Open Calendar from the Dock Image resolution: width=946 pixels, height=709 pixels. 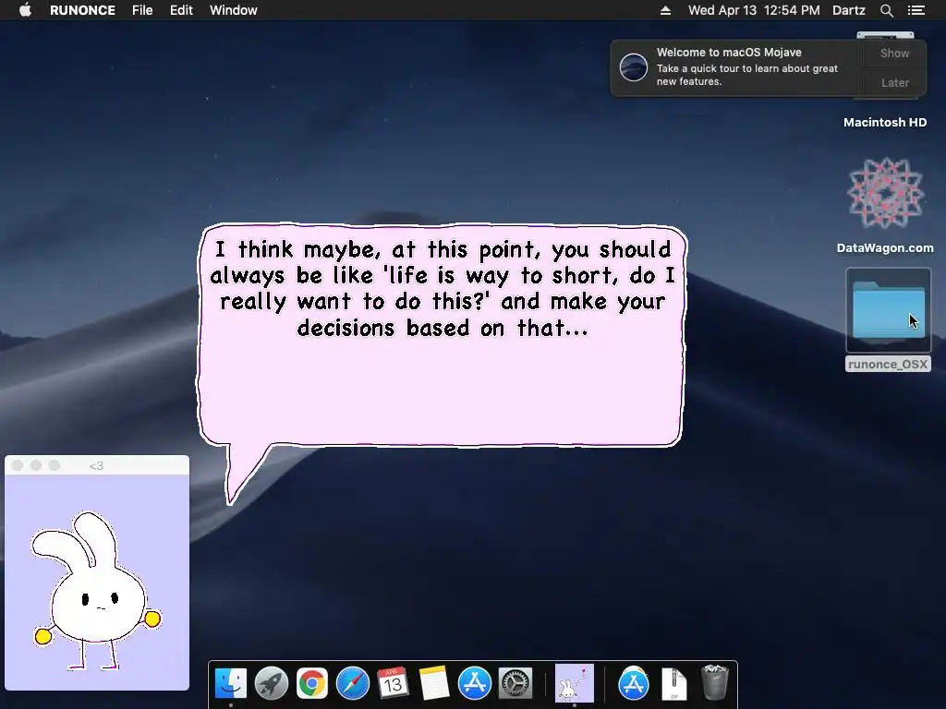(393, 684)
